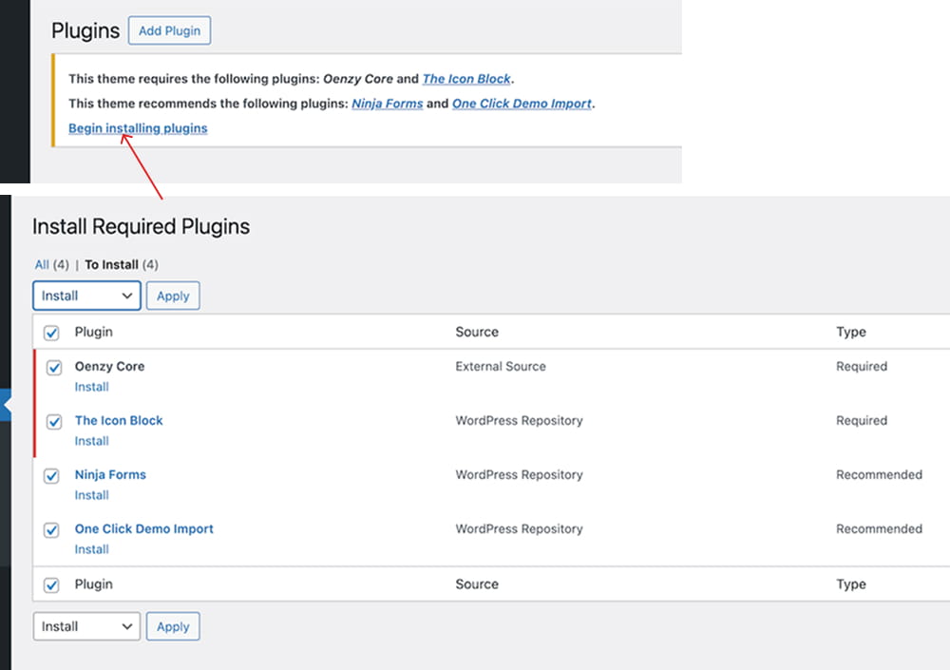Toggle the select-all checkbox in table header
This screenshot has height=670, width=950.
[x=52, y=332]
